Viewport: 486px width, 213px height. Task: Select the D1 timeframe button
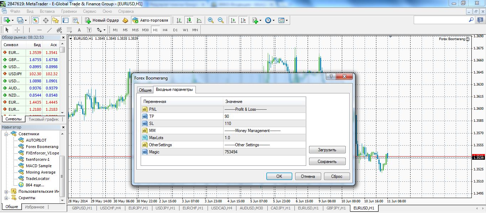(x=175, y=30)
